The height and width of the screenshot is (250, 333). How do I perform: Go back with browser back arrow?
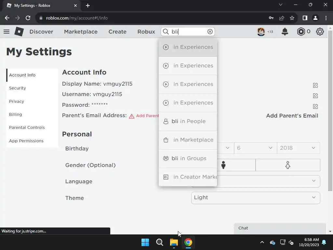coord(7,18)
